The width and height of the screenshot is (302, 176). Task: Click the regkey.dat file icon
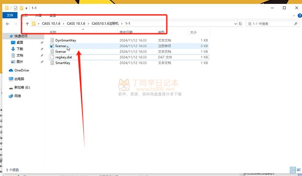[52, 57]
